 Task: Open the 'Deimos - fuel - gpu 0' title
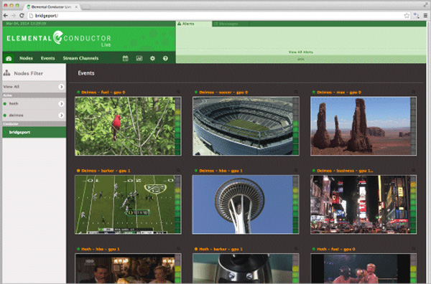click(x=103, y=93)
